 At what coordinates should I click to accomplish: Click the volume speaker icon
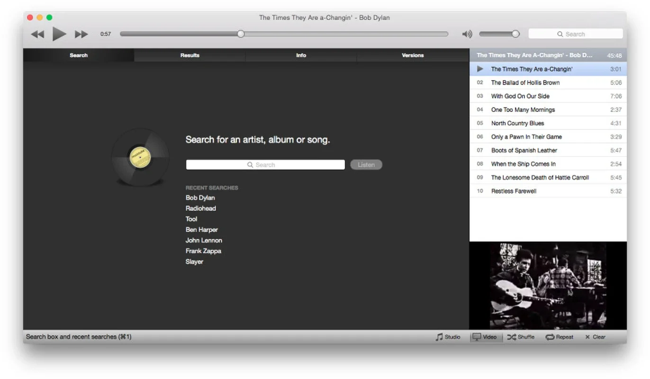pyautogui.click(x=467, y=34)
